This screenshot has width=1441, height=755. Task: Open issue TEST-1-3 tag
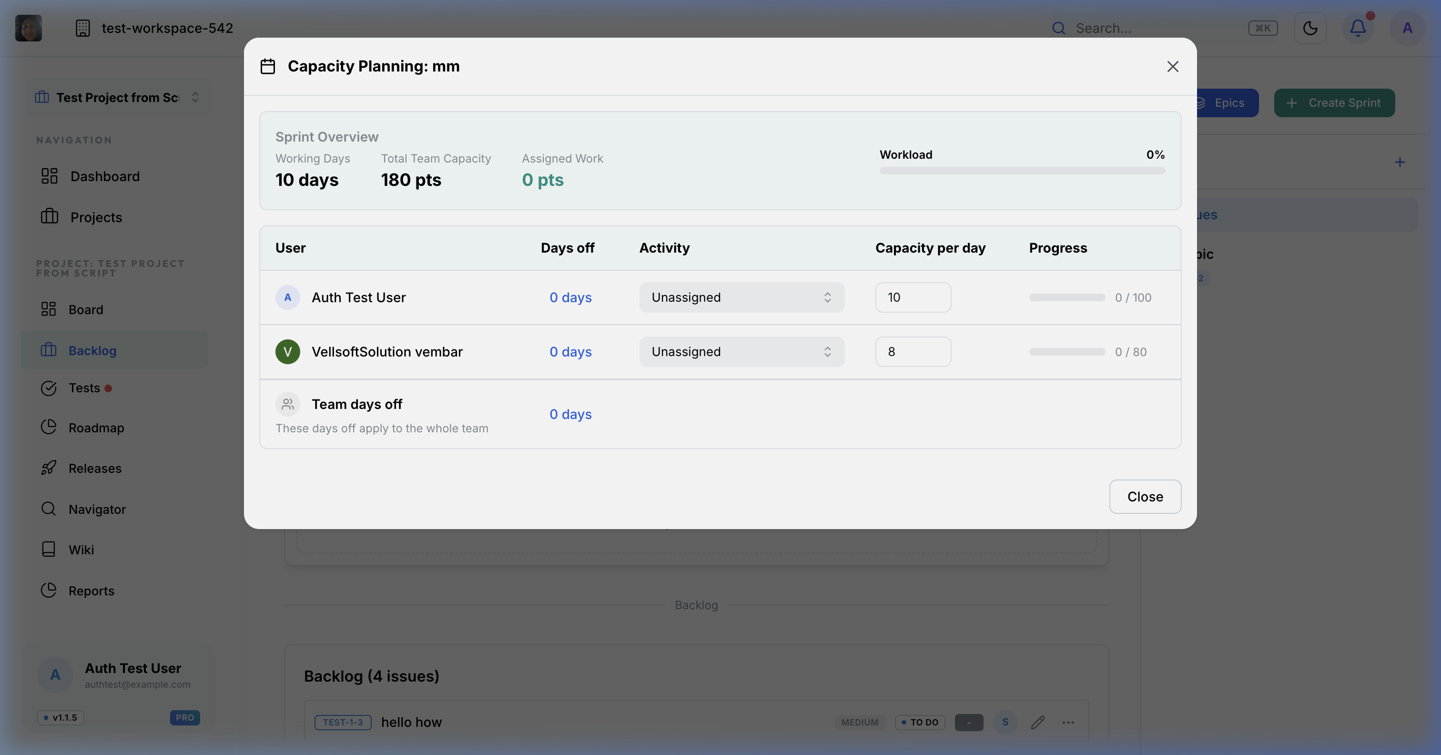coord(343,722)
